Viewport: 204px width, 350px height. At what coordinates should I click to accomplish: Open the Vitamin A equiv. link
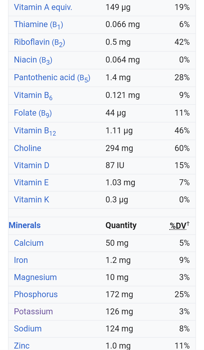point(43,7)
